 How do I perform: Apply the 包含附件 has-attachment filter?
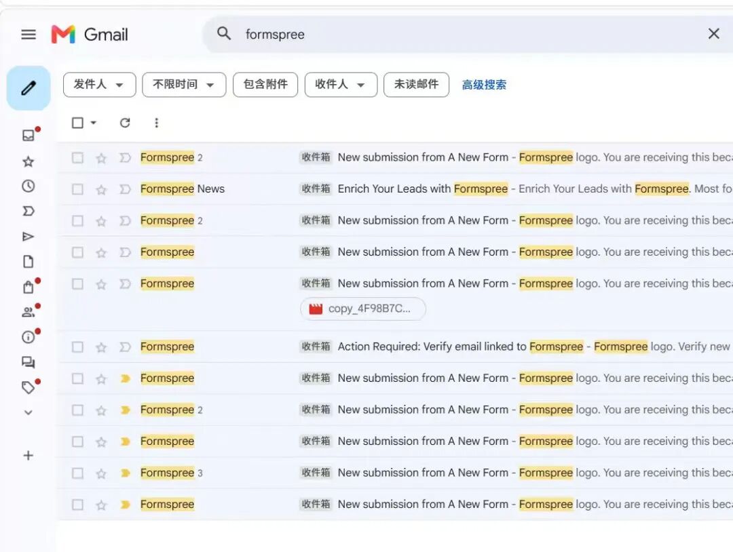(x=265, y=85)
